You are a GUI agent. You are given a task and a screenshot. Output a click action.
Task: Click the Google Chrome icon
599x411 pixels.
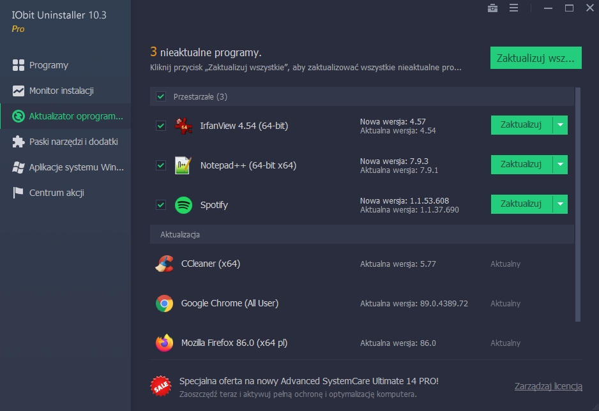(164, 303)
